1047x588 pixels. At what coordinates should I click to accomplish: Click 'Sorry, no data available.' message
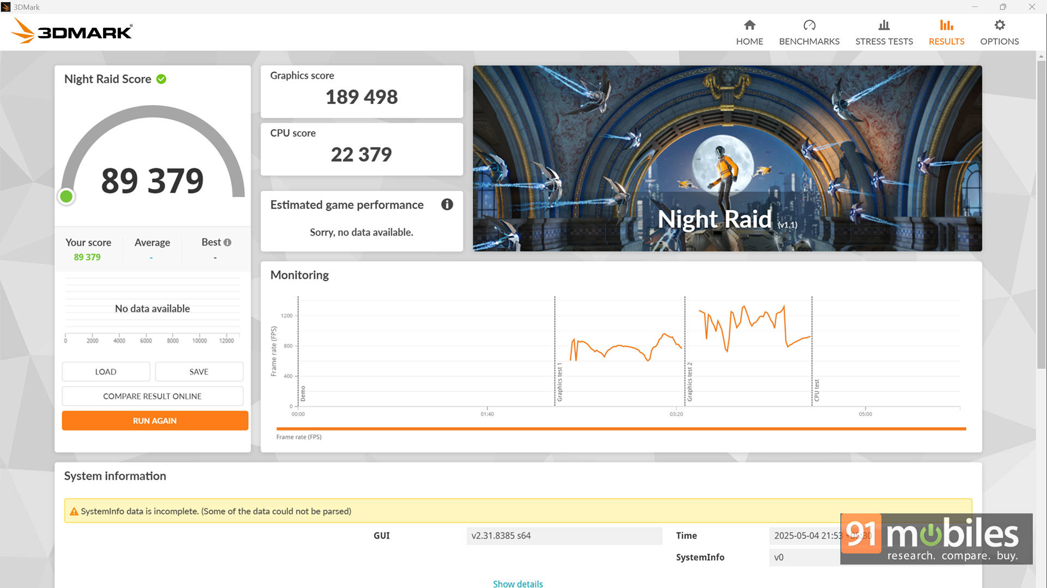[x=362, y=232]
